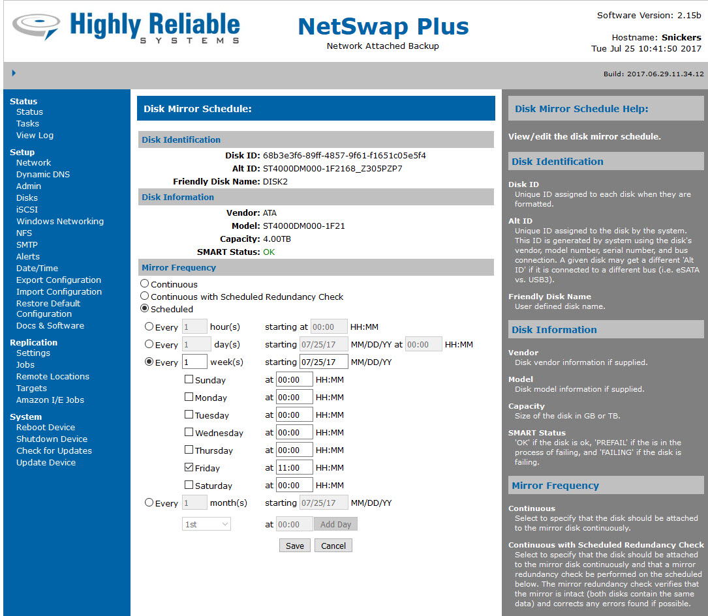Image resolution: width=708 pixels, height=616 pixels.
Task: Go to NFS setup page
Action: point(24,233)
